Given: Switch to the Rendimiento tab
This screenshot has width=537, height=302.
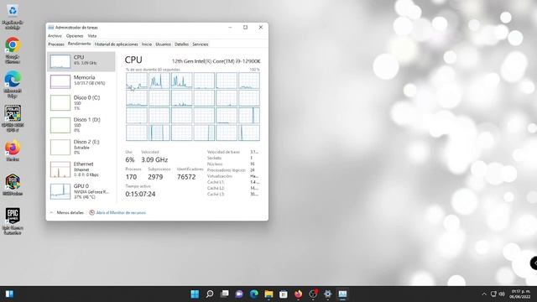Looking at the screenshot, I should tap(79, 44).
